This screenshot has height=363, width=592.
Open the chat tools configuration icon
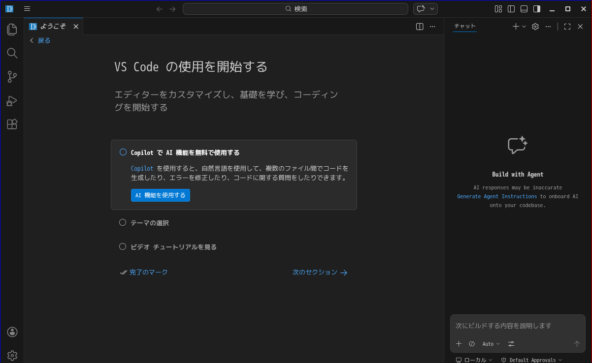[x=511, y=344]
